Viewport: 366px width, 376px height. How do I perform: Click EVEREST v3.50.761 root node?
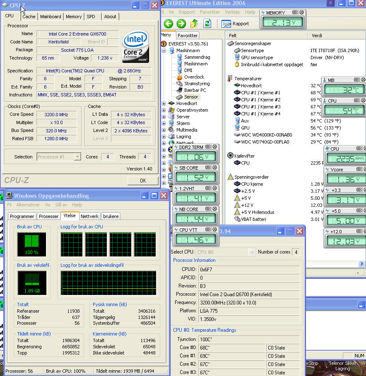pyautogui.click(x=185, y=44)
